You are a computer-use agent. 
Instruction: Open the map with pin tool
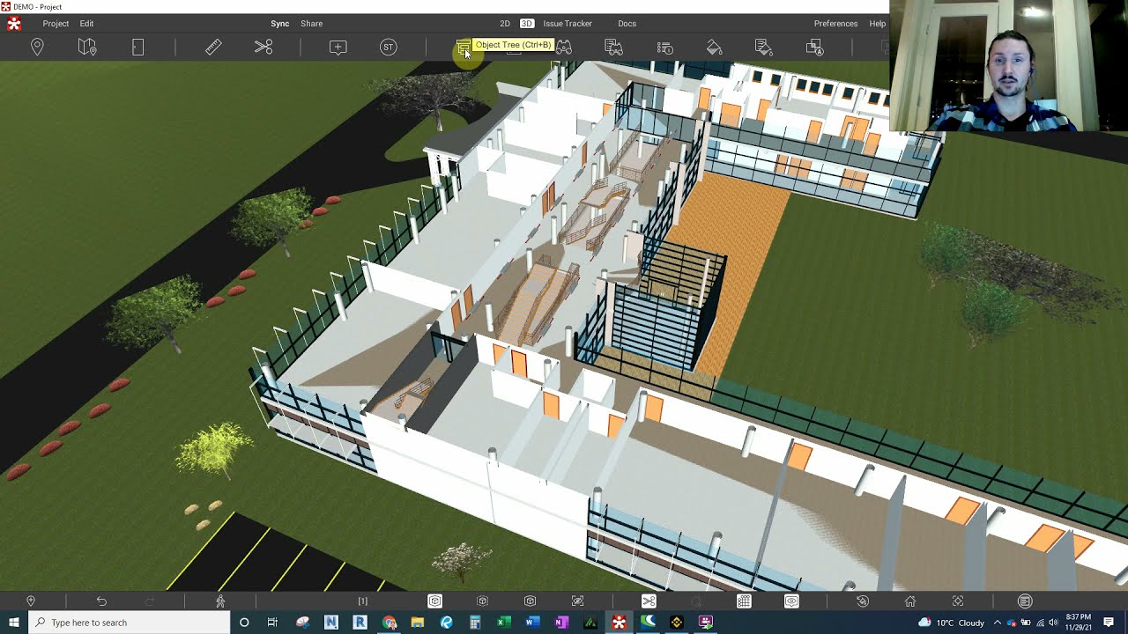(87, 48)
